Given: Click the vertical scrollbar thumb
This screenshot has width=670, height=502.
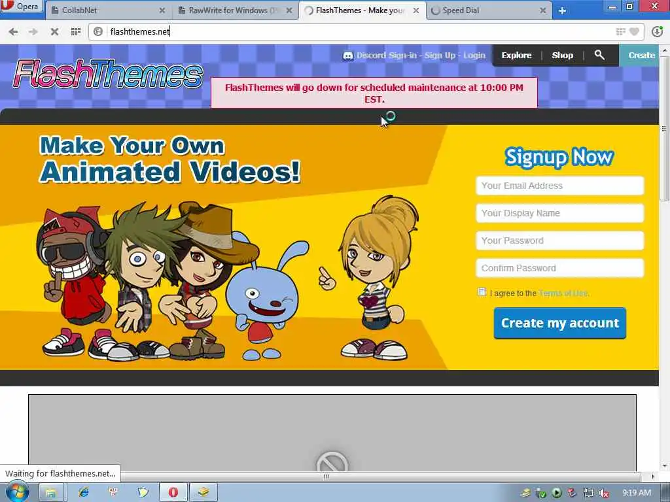Looking at the screenshot, I should click(x=663, y=128).
